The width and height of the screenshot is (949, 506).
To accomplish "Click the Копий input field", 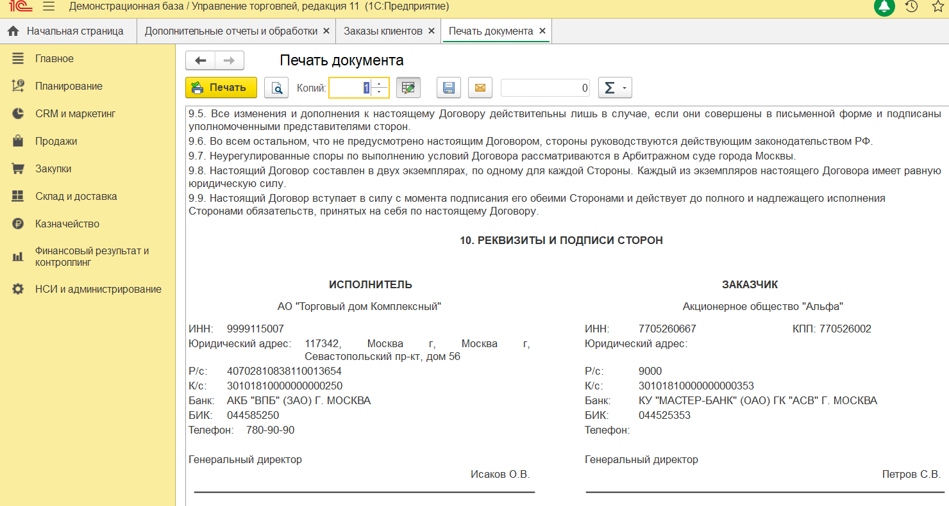I will (351, 88).
